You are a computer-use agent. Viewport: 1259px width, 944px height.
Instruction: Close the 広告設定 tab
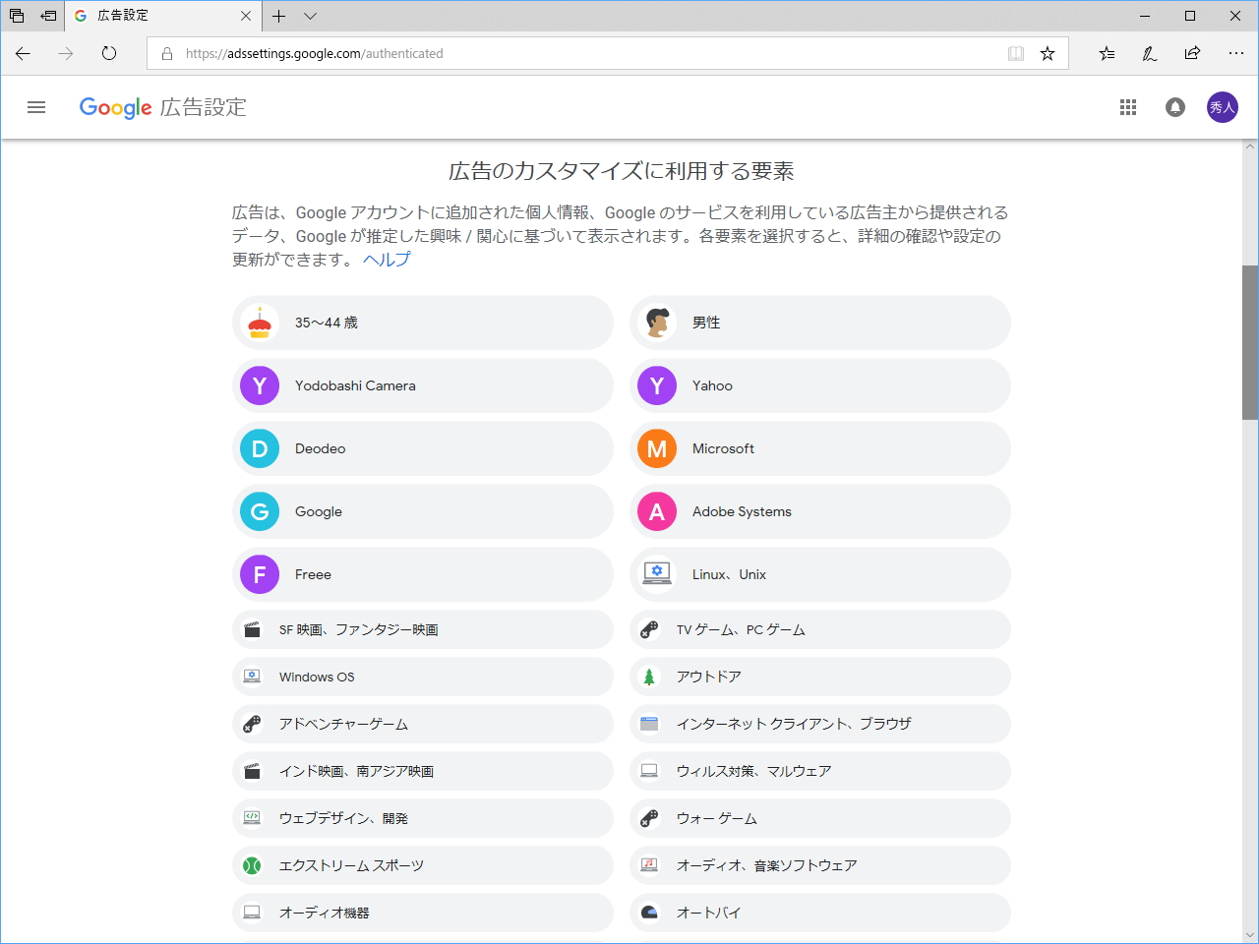click(246, 16)
